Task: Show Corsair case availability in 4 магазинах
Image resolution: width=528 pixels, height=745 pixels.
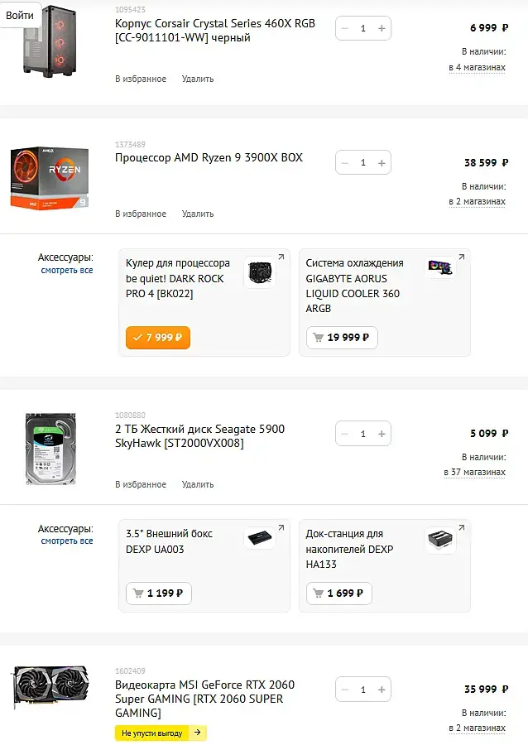Action: pos(477,67)
